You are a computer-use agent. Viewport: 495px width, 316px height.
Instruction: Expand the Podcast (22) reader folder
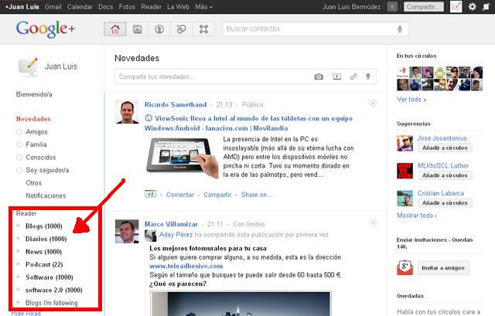(19, 264)
